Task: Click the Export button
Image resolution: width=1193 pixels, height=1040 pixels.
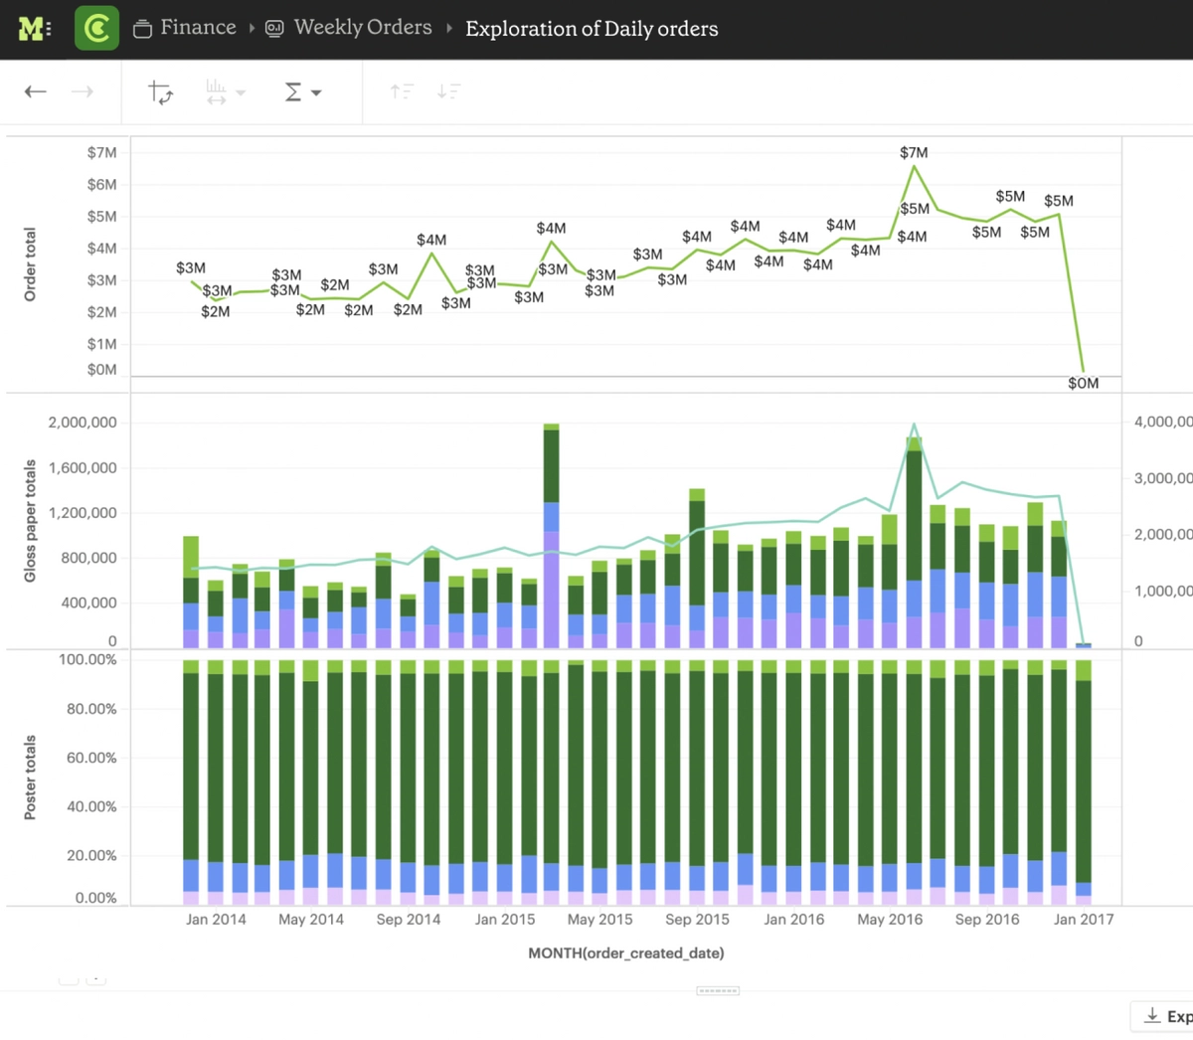Action: click(1173, 1015)
